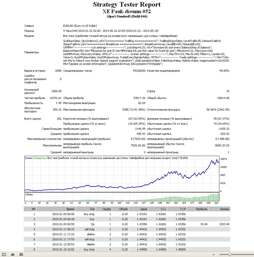Click the modelled ticks value 54236030
The width and height of the screenshot is (254, 257).
click(139, 71)
